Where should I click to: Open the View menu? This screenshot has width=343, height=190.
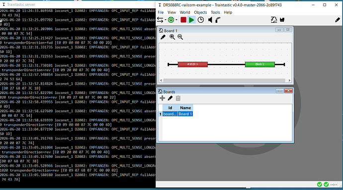coord(171,12)
